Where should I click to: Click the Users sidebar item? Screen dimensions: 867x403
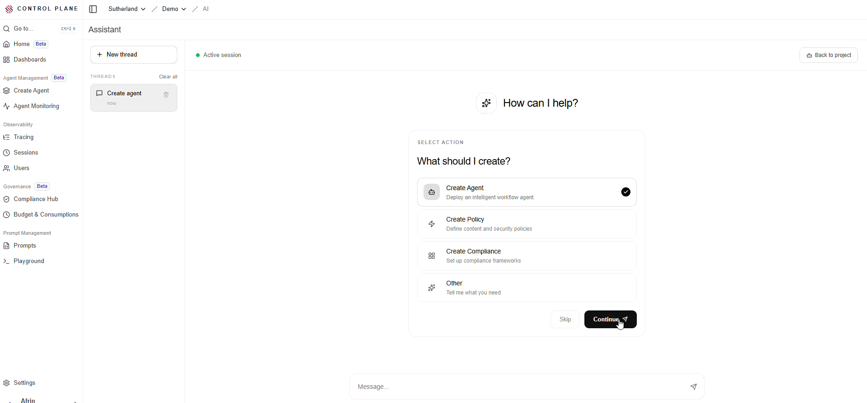pyautogui.click(x=21, y=168)
